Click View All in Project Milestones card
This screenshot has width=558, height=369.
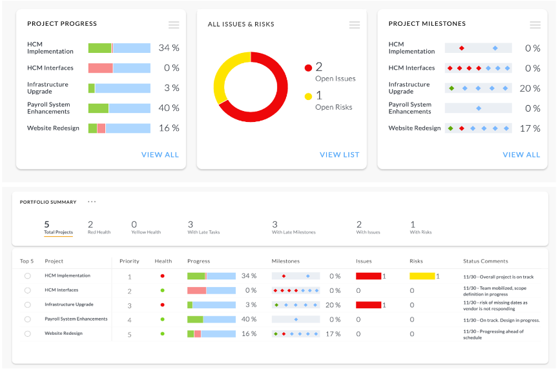(521, 155)
